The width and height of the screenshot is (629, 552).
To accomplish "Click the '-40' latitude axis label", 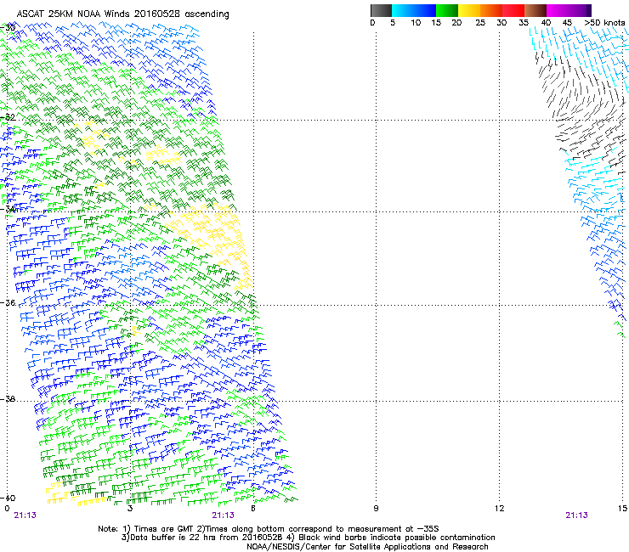I will click(x=8, y=498).
